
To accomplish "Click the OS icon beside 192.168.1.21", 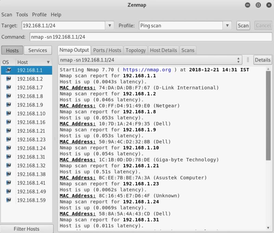I will click(8, 131).
